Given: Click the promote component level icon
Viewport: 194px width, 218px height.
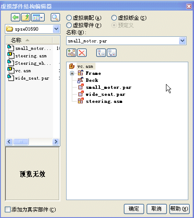Looking at the screenshot, I should click(101, 53).
